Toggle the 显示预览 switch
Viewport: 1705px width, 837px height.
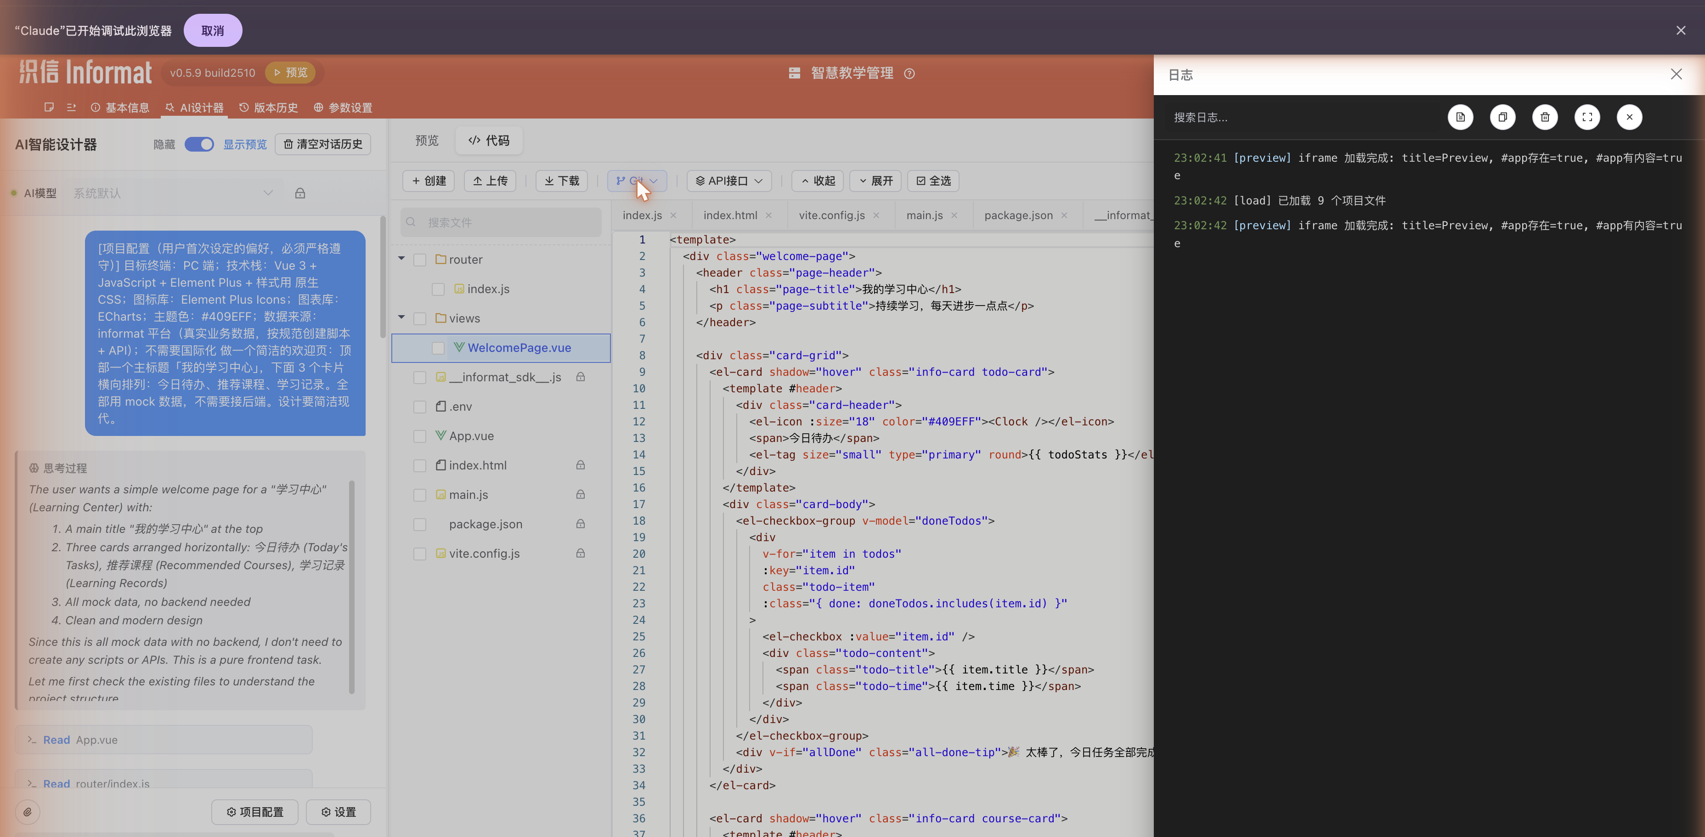pyautogui.click(x=199, y=144)
